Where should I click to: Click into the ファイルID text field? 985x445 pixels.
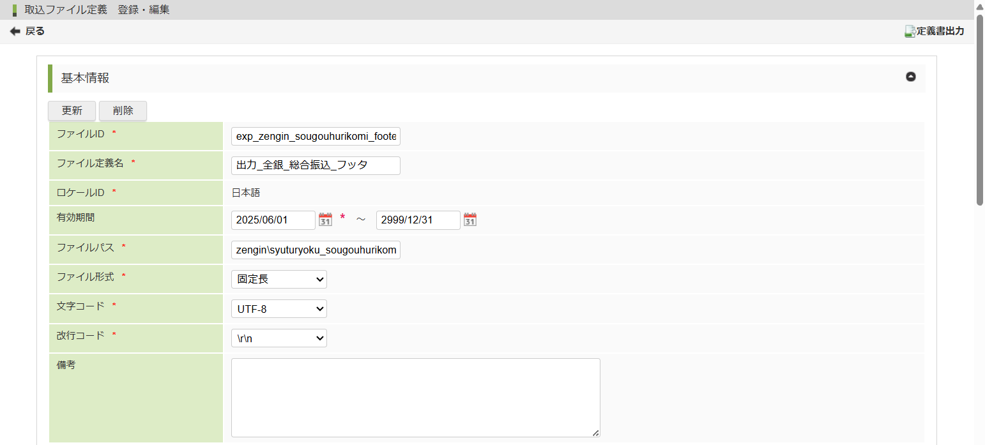pos(316,136)
